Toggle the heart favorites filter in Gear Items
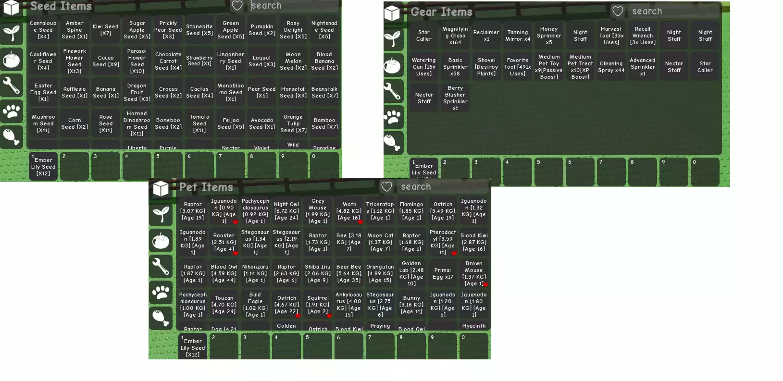This screenshot has width=783, height=381. pyautogui.click(x=618, y=11)
